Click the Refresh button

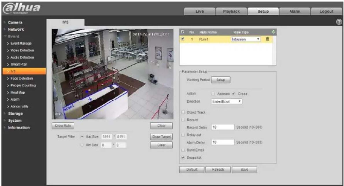(218, 169)
